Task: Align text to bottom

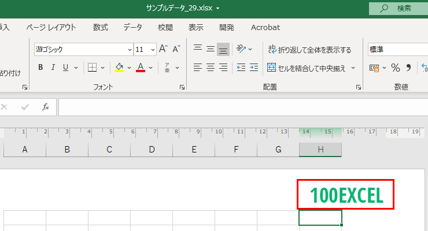Action: pyautogui.click(x=223, y=49)
